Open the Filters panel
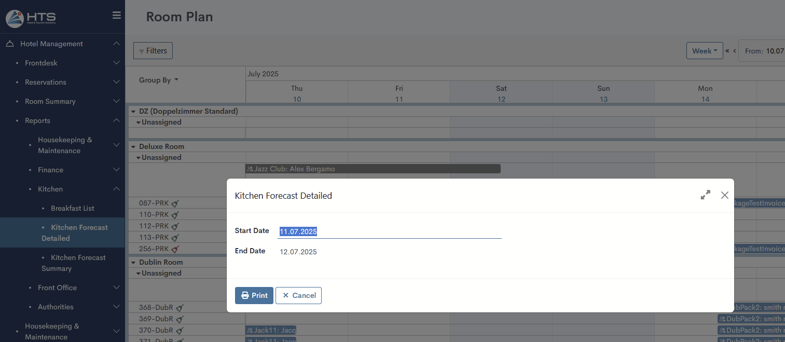Screen dimensions: 785x342 (x=153, y=51)
